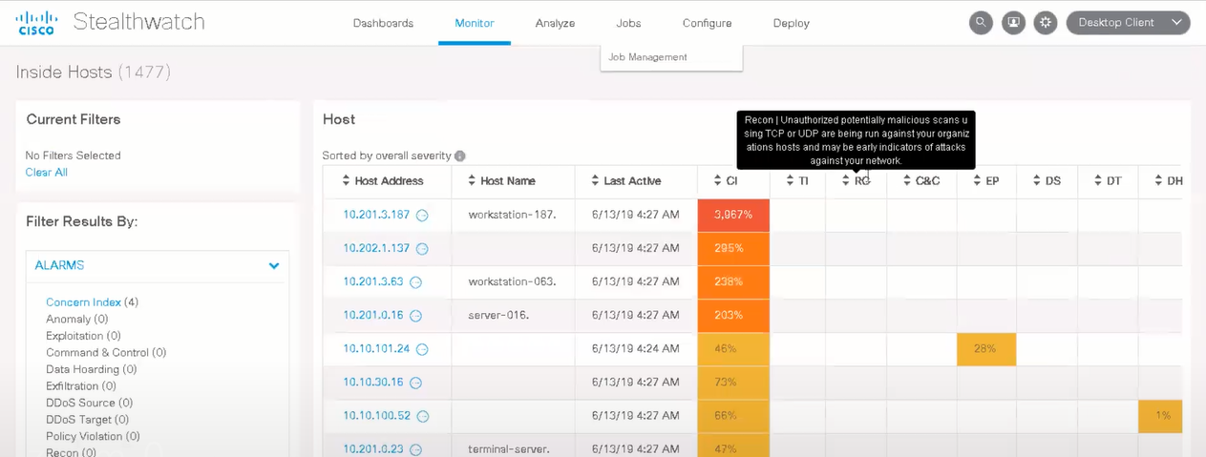
Task: Open actions circle icon for host 10.201.3.187
Action: pyautogui.click(x=422, y=216)
